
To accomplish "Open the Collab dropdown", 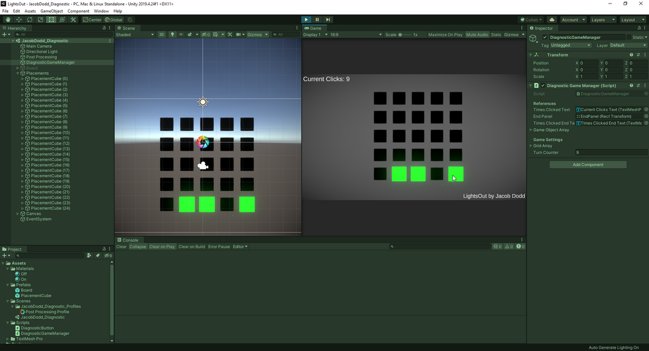I will tap(531, 19).
